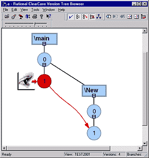This screenshot has width=149, height=158.
Task: Click vertical scrollbar down arrow
Action: 145,144
